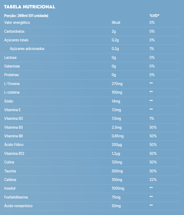Click the TABELA NUTRICIONAL heading

point(30,7)
